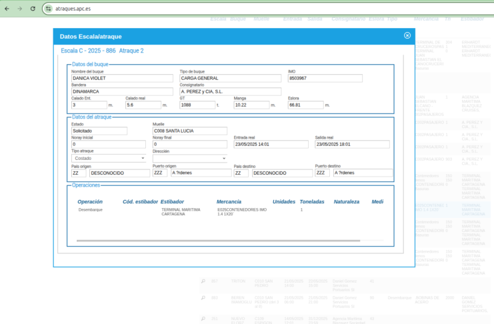
Task: Reload the atraques.apc.es page
Action: coord(33,9)
